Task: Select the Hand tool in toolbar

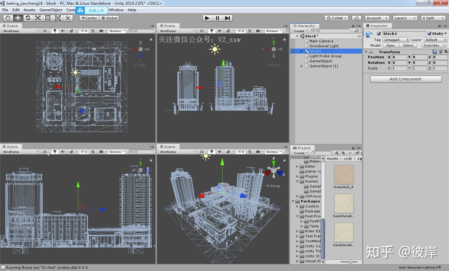Action: [x=8, y=18]
